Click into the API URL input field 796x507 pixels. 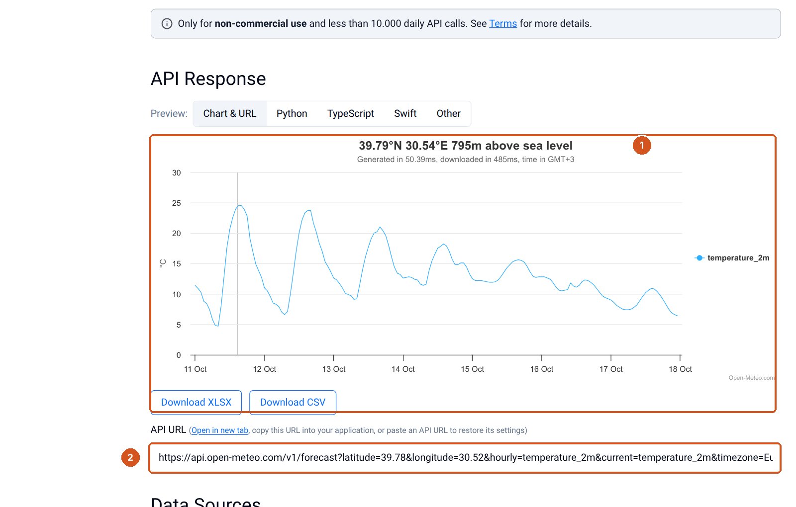[x=465, y=458]
